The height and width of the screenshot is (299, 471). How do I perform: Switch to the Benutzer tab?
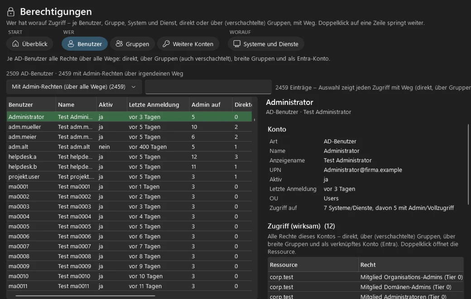click(85, 44)
